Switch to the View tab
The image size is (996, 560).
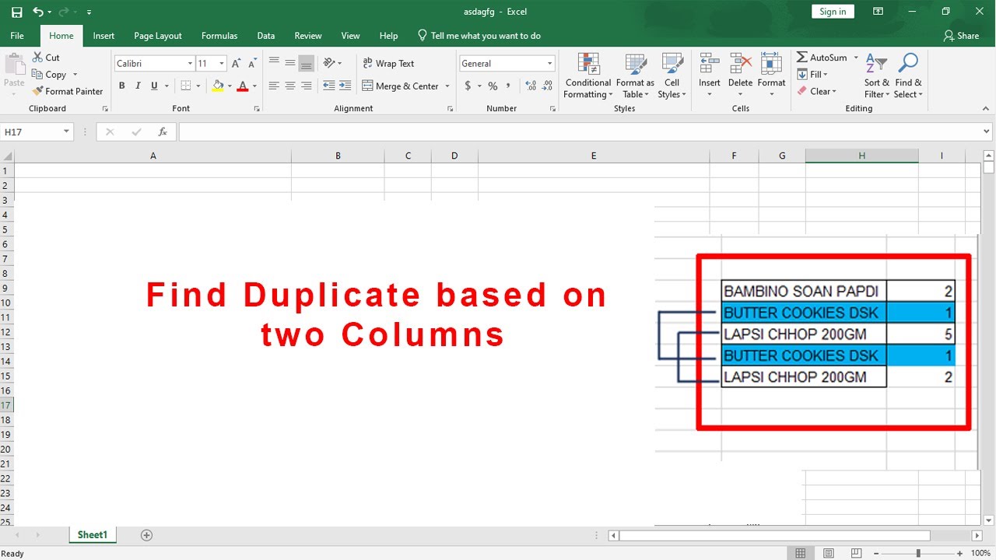point(351,36)
